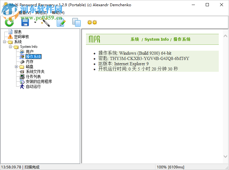The width and height of the screenshot is (229, 170).
Task: Click the memory chip icon beside 内存
Action: pyautogui.click(x=22, y=62)
